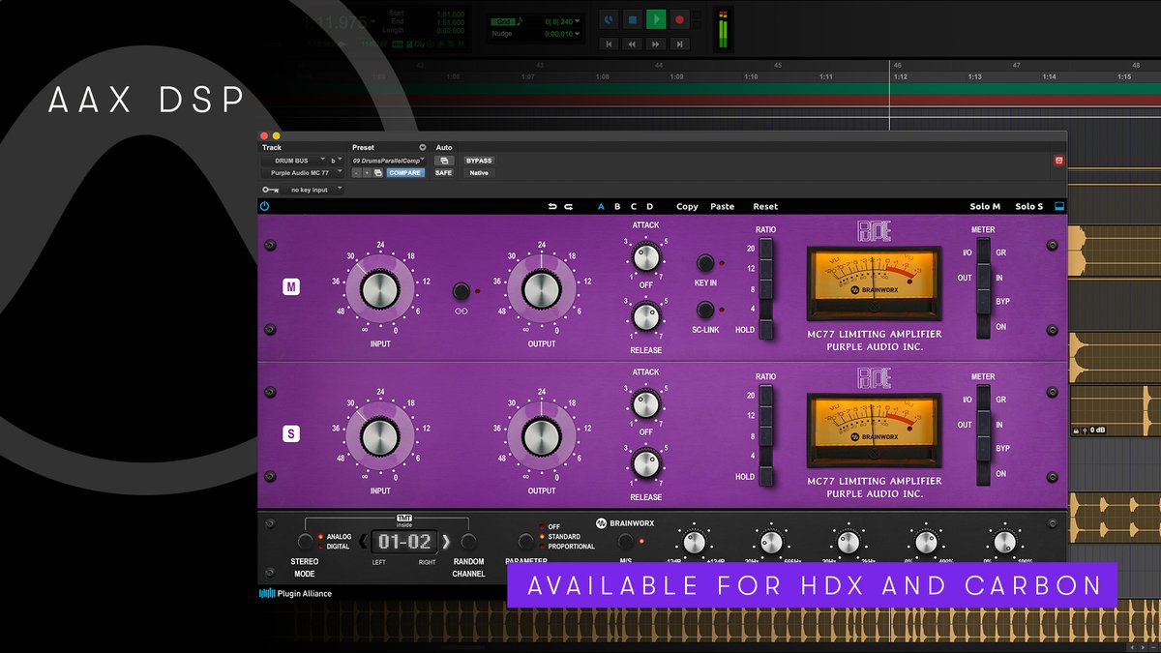Click the S channel badge
Viewport: 1161px width, 653px height.
(290, 434)
